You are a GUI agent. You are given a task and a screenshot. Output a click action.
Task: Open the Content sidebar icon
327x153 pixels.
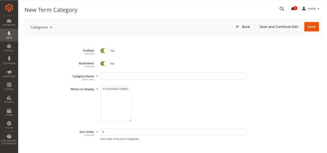(x=9, y=85)
